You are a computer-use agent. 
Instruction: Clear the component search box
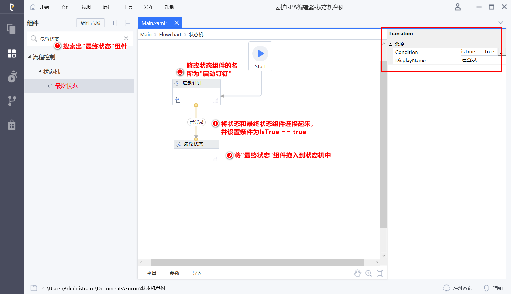point(126,39)
